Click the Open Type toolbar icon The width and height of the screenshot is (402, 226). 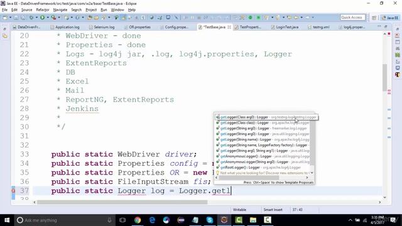(89, 18)
